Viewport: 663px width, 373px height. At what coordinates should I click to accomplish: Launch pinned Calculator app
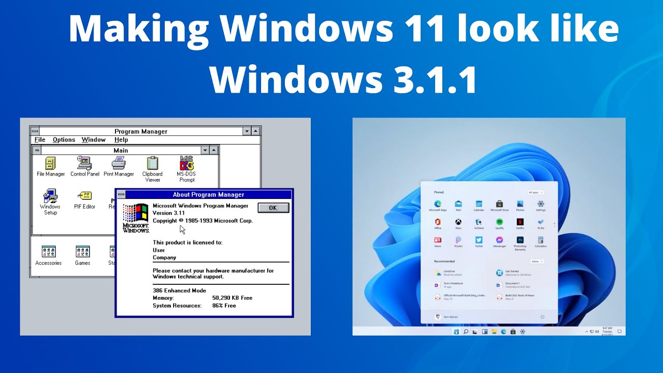541,242
